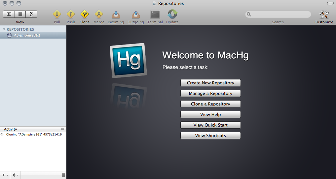336x179 pixels.
Task: Open View Quick Start button
Action: click(210, 125)
